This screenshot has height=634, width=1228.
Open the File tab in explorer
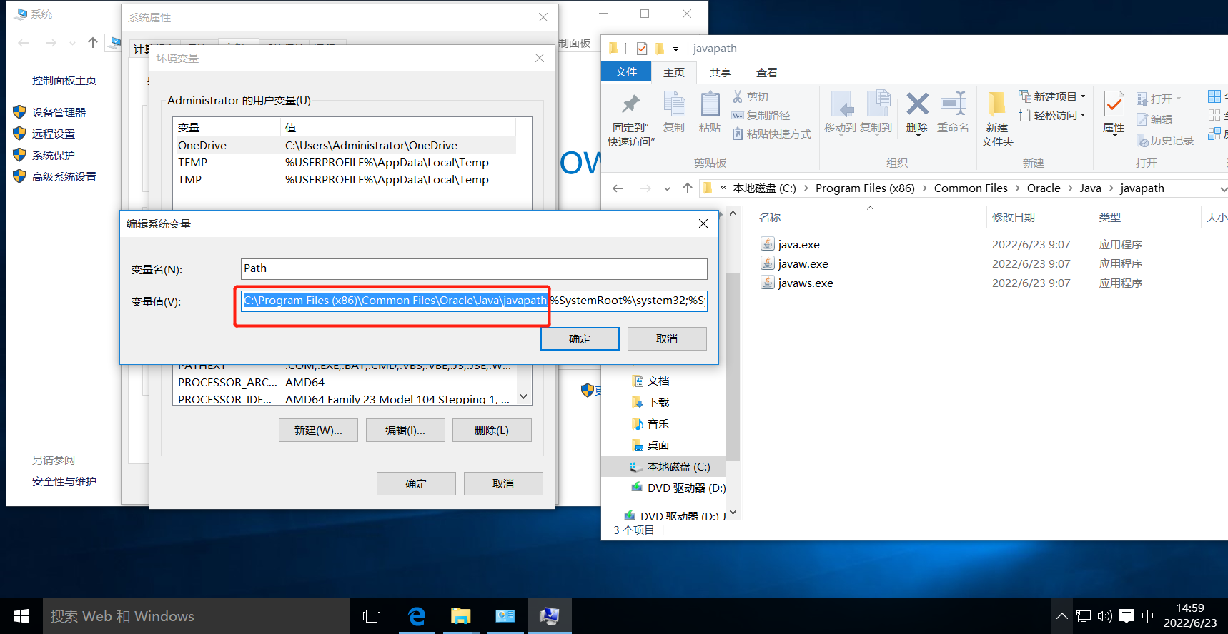pos(626,72)
